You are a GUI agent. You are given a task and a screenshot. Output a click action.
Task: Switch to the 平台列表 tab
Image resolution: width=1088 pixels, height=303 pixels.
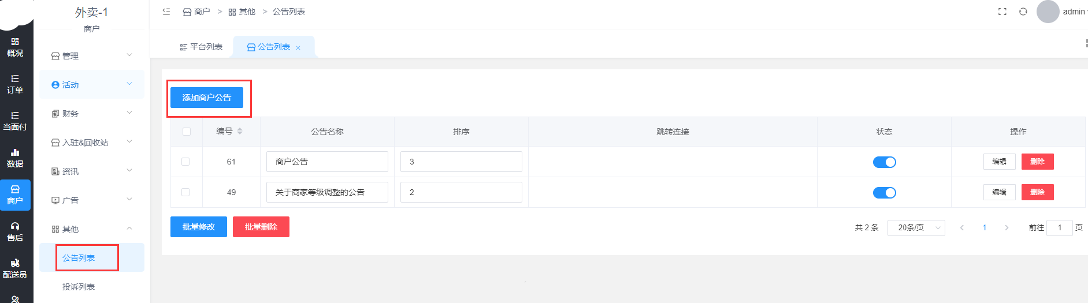point(201,47)
